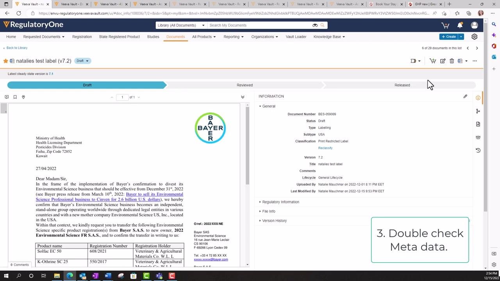Screen dimensions: 500x281
Task: Delete document using trash icon
Action: coord(452,61)
